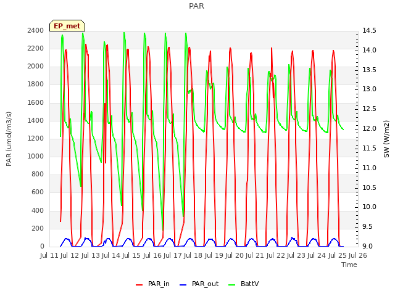Click the Jul 18 x-axis tick label
Viewport: 395px width, 296px height.
(x=193, y=255)
